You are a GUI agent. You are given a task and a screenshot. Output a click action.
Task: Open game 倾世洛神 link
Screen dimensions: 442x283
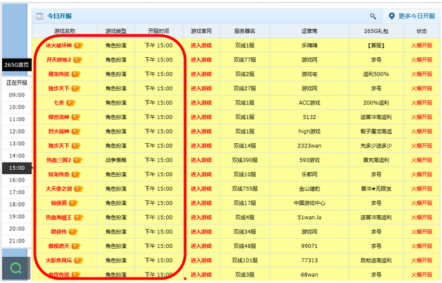[59, 117]
